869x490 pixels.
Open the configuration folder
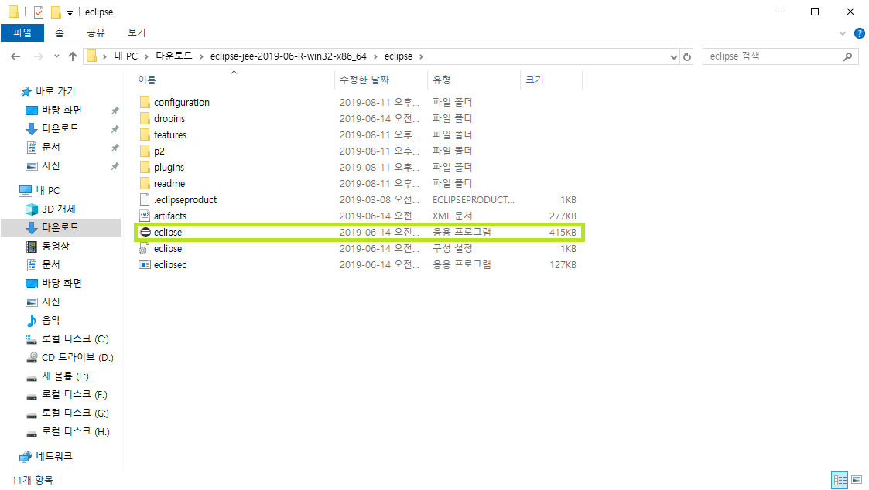coord(181,103)
